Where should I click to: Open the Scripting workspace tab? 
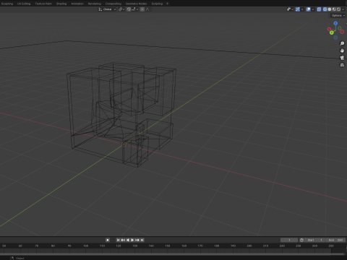(157, 4)
